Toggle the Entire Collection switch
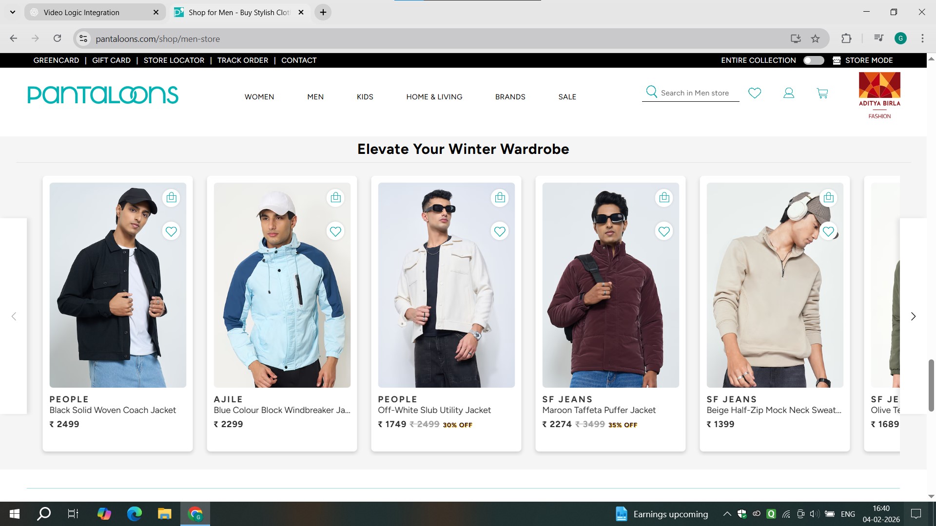 coord(814,60)
